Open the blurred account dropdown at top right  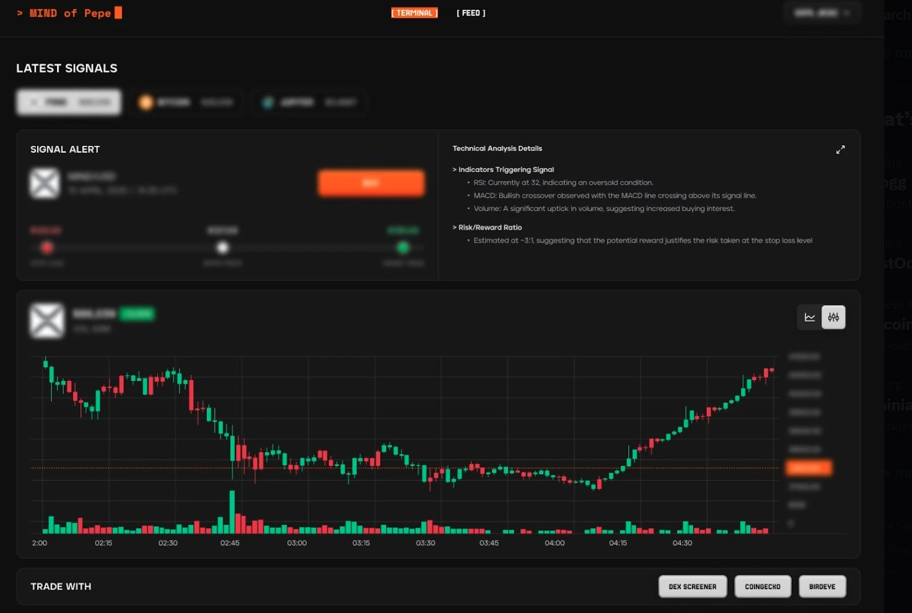pyautogui.click(x=821, y=13)
